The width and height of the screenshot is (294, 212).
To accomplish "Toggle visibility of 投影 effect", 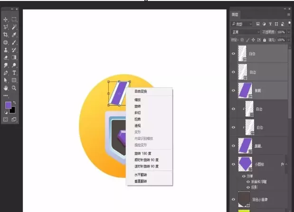I will [248, 187].
